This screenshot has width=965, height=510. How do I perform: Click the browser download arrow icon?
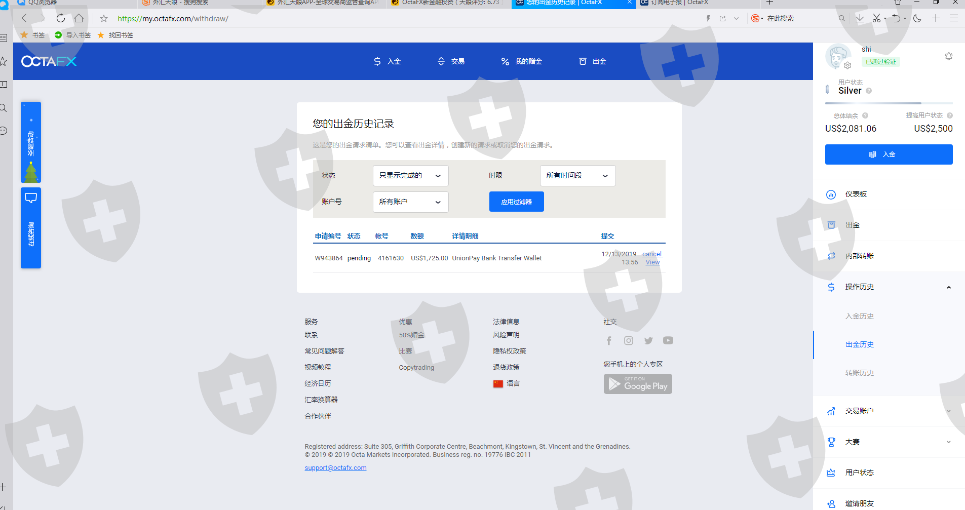(860, 18)
